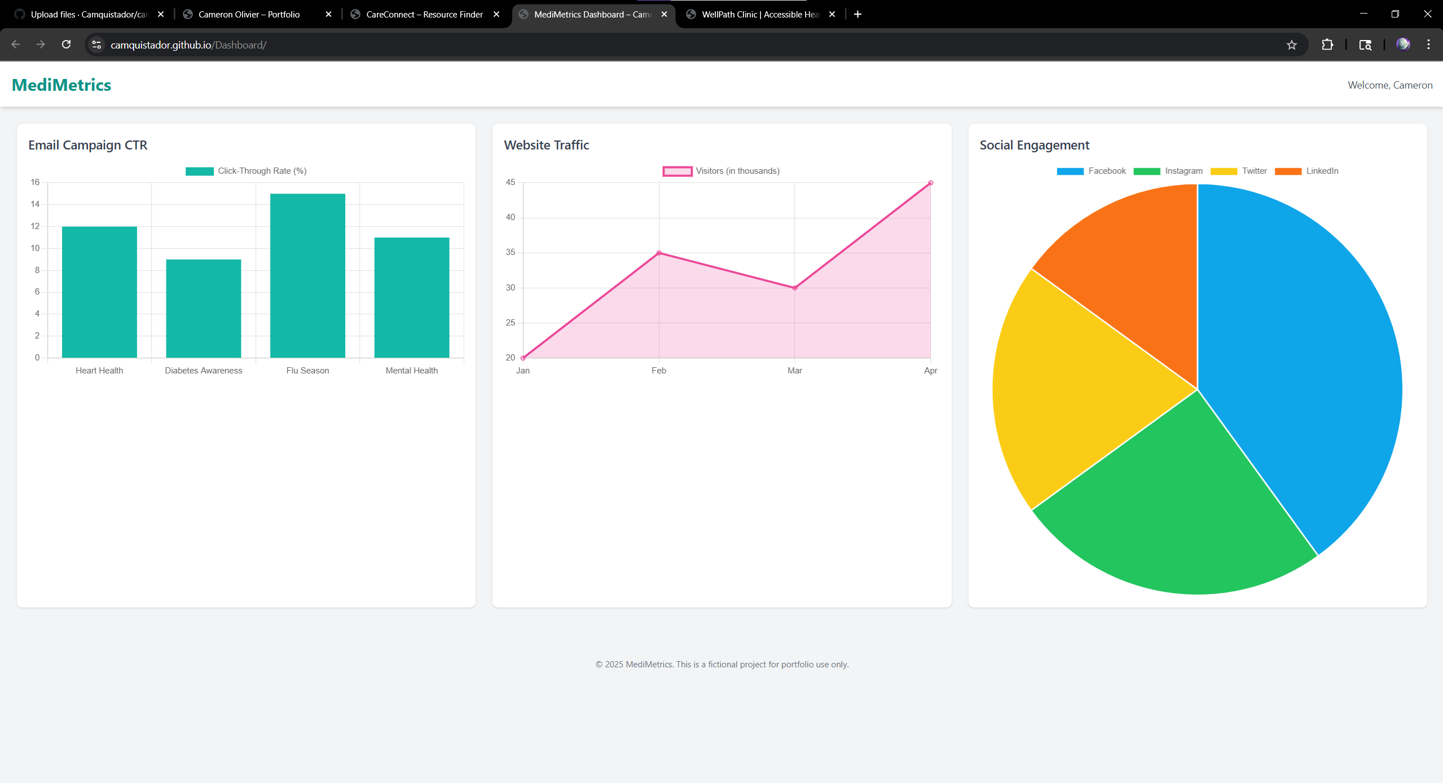Toggle Instagram legend item off

pos(1168,171)
